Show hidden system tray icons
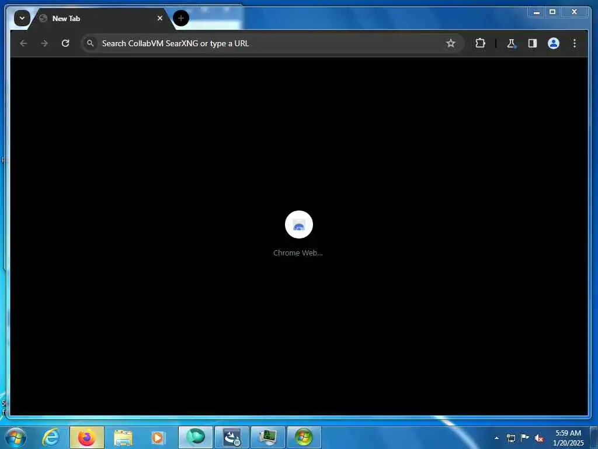The width and height of the screenshot is (598, 449). click(x=496, y=438)
